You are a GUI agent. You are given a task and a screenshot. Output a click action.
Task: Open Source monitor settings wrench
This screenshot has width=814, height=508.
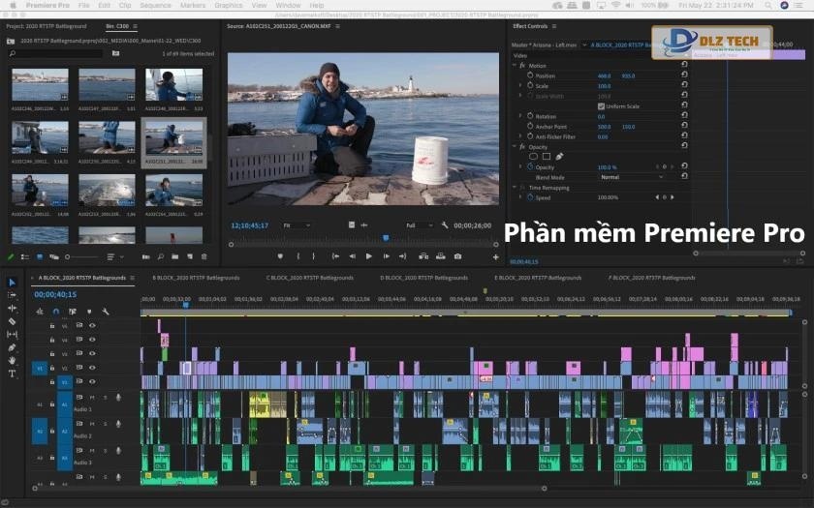445,225
